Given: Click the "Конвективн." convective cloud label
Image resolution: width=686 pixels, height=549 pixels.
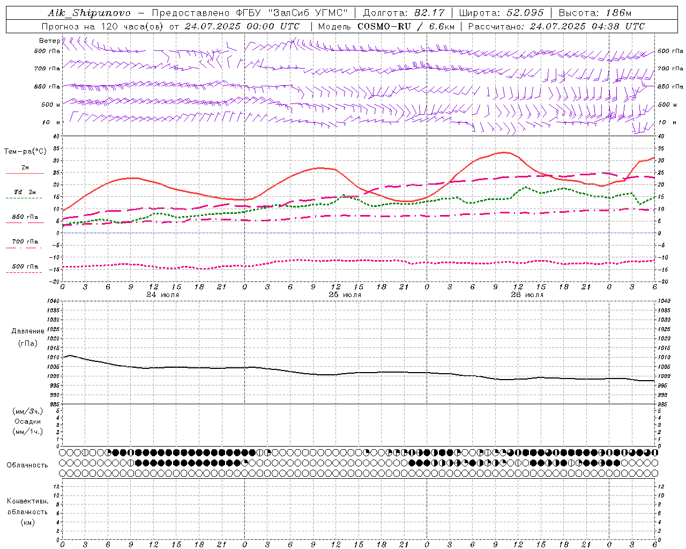Looking at the screenshot, I should pos(28,501).
